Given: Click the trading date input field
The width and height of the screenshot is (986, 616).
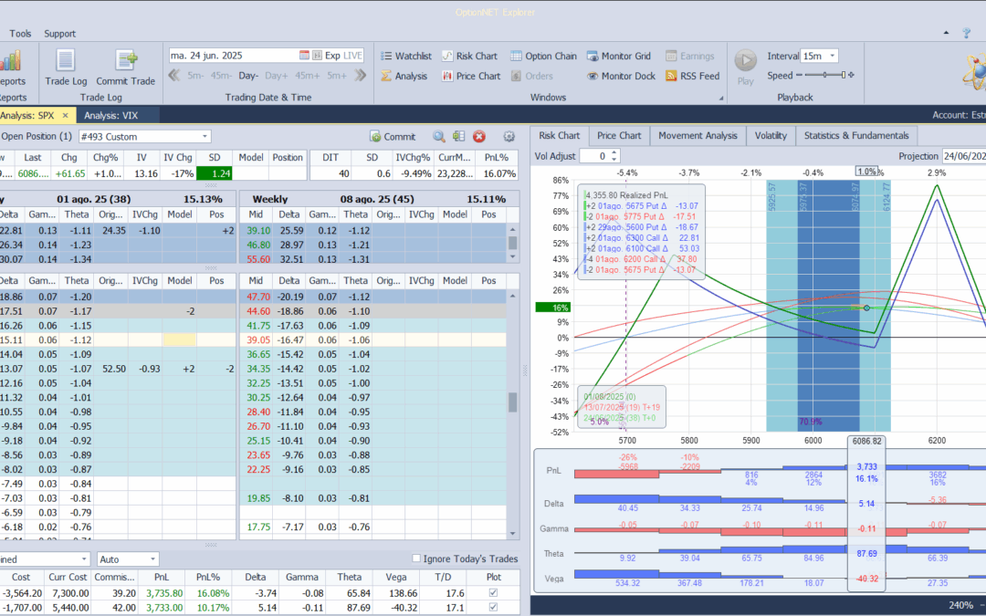Looking at the screenshot, I should pyautogui.click(x=233, y=56).
